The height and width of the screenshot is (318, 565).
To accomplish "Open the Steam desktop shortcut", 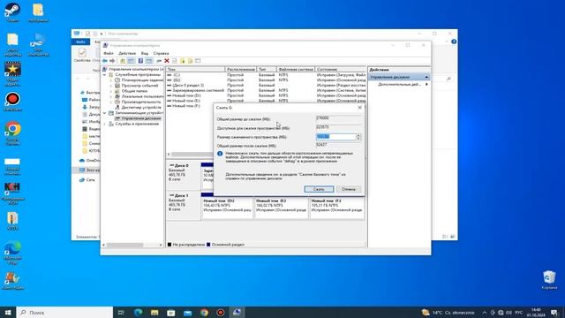I will 12,12.
